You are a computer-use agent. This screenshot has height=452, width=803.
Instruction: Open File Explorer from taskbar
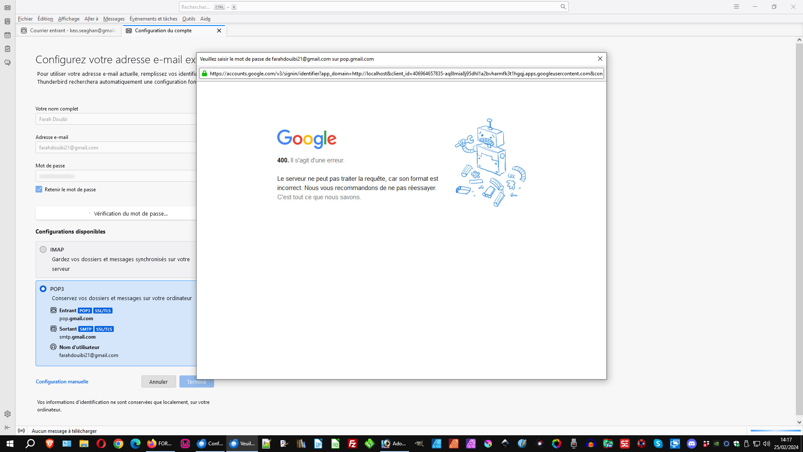click(x=84, y=444)
